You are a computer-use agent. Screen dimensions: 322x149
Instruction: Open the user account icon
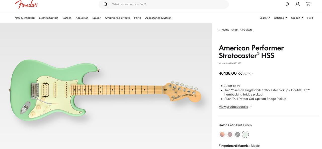coord(298,4)
